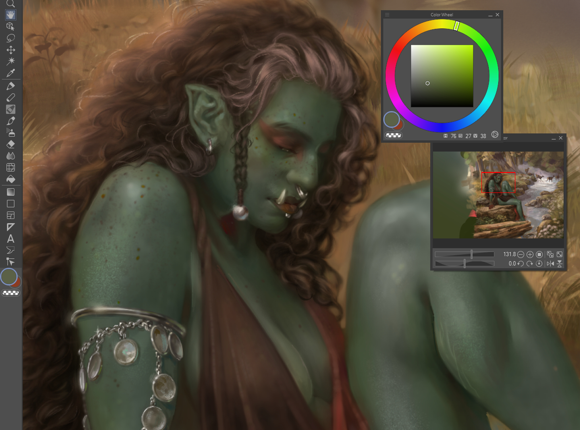The image size is (580, 430).
Task: Pick the Fill bucket tool
Action: click(x=11, y=179)
